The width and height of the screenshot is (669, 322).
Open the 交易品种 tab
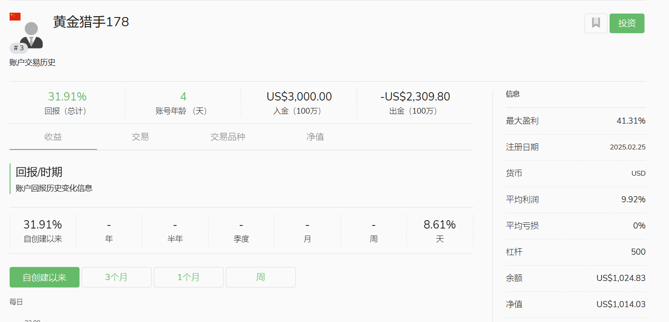(228, 137)
